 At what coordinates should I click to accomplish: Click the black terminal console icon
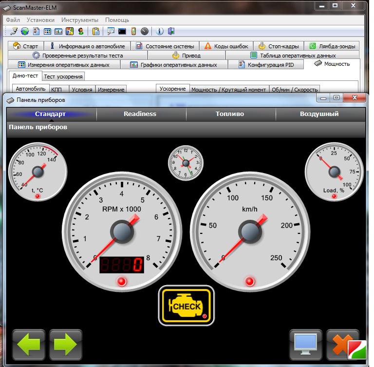click(122, 31)
